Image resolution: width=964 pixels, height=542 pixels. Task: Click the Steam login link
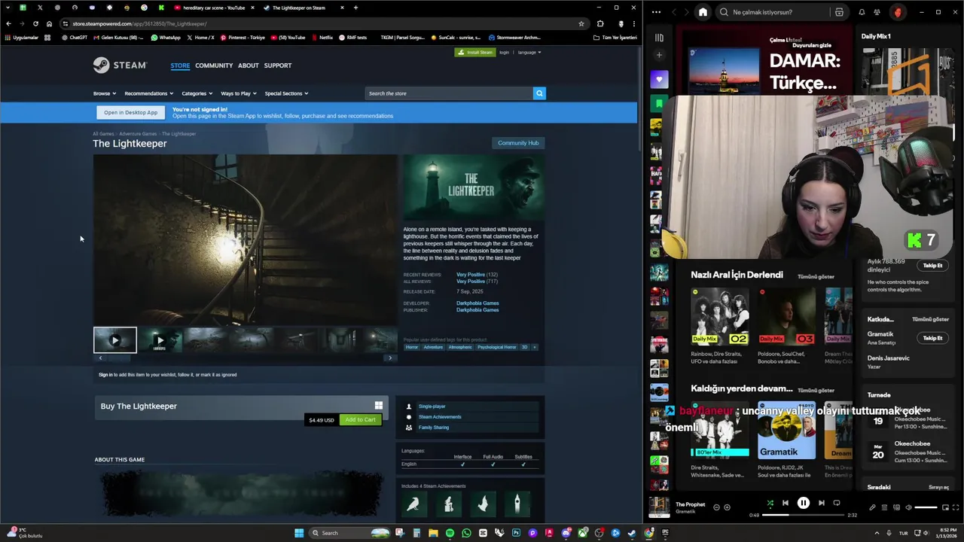tap(505, 53)
